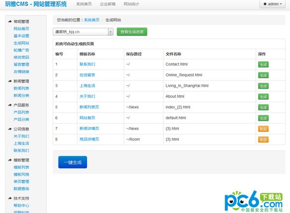Click arrow icon next to 常规管理
Screen dimensions: 290x213
pos(10,22)
